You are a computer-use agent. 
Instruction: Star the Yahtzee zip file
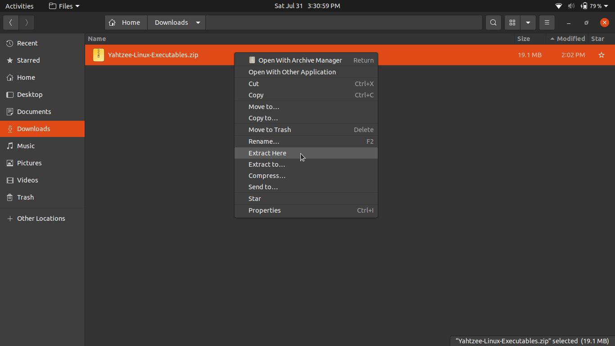pyautogui.click(x=601, y=55)
